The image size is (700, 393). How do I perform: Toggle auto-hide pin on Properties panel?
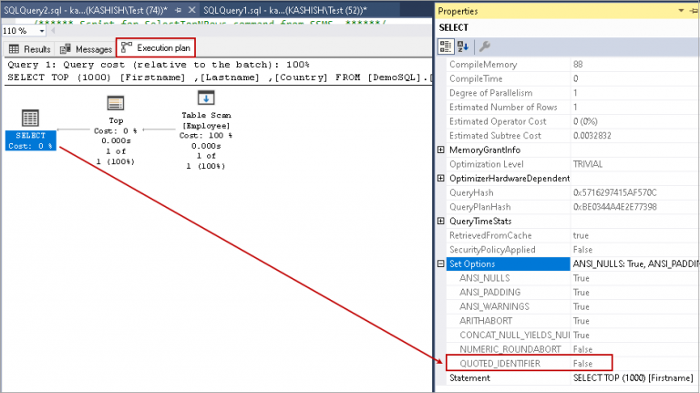(694, 10)
